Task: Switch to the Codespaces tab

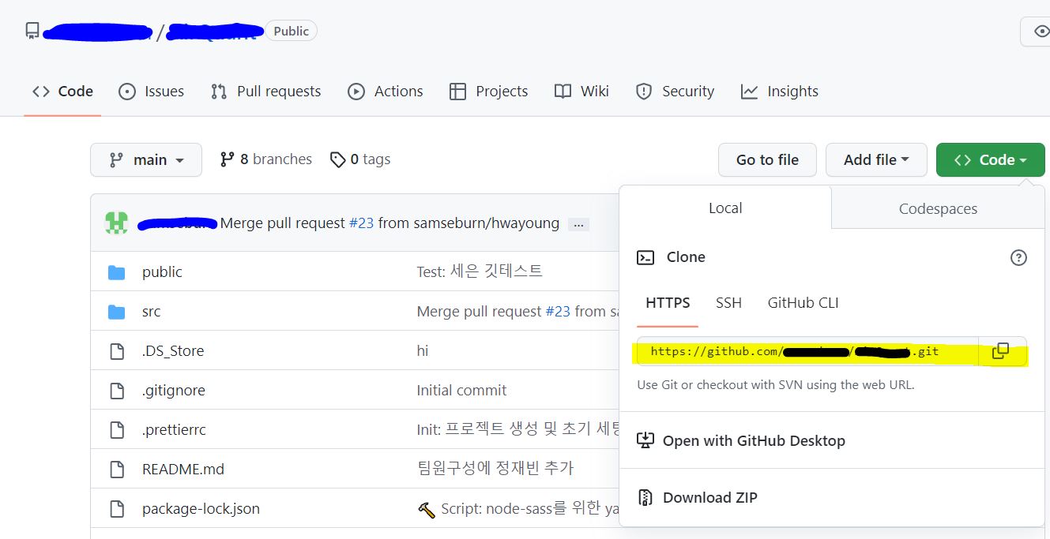Action: [x=938, y=209]
